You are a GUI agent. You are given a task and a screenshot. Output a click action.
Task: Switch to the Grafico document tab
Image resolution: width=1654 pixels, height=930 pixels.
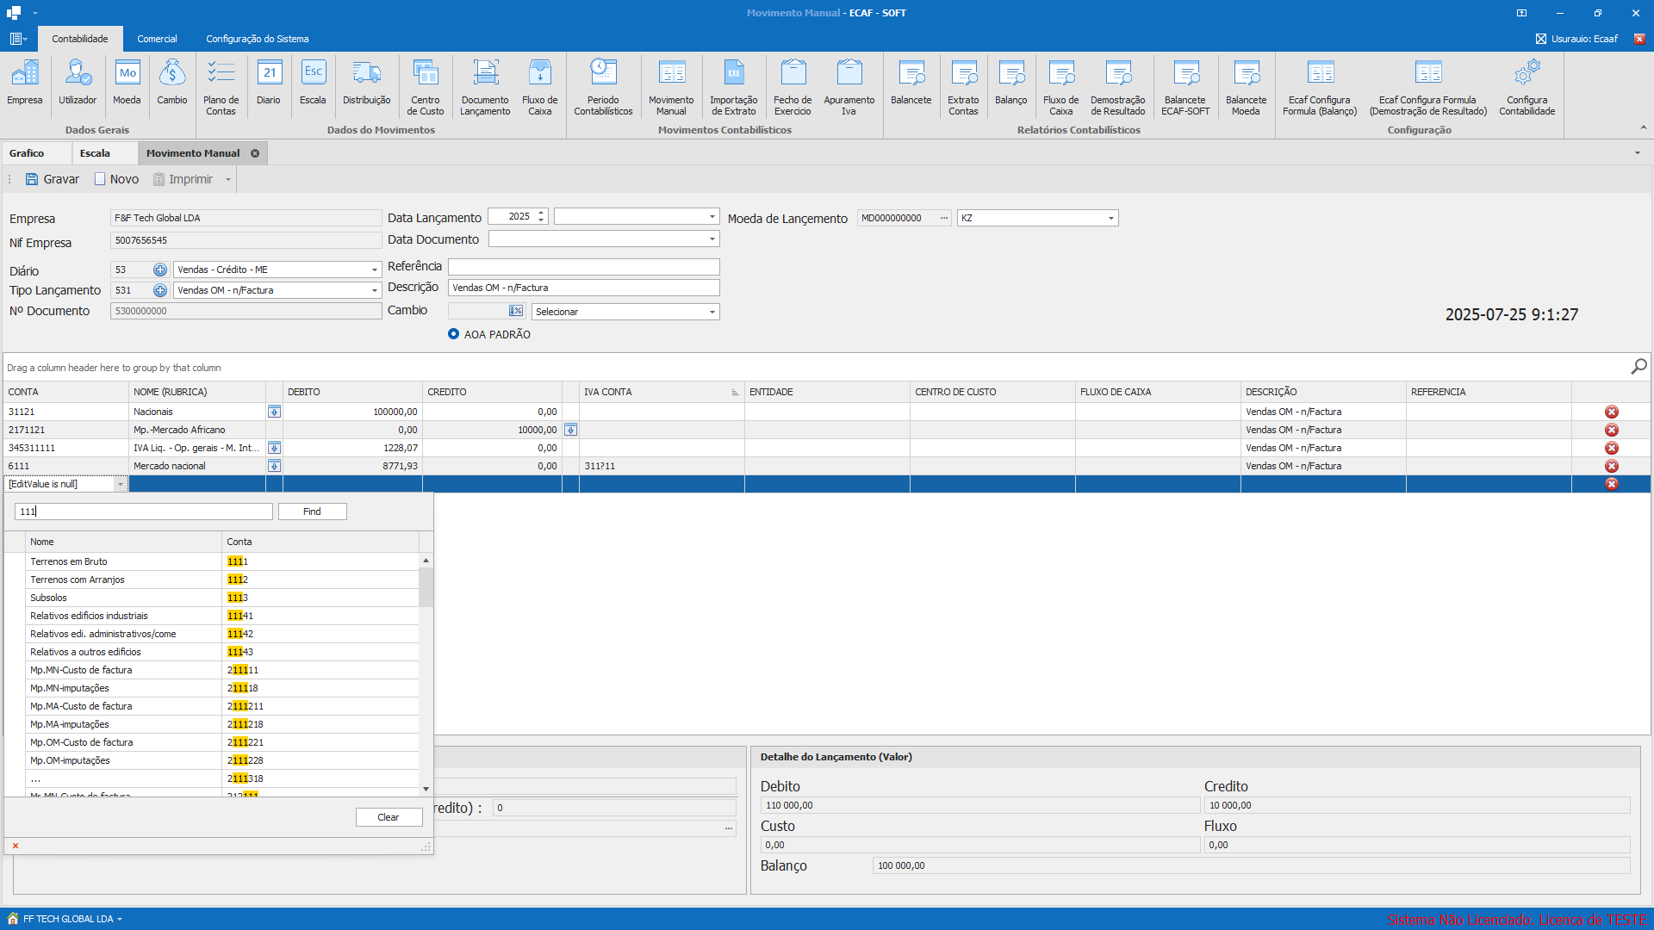[27, 153]
